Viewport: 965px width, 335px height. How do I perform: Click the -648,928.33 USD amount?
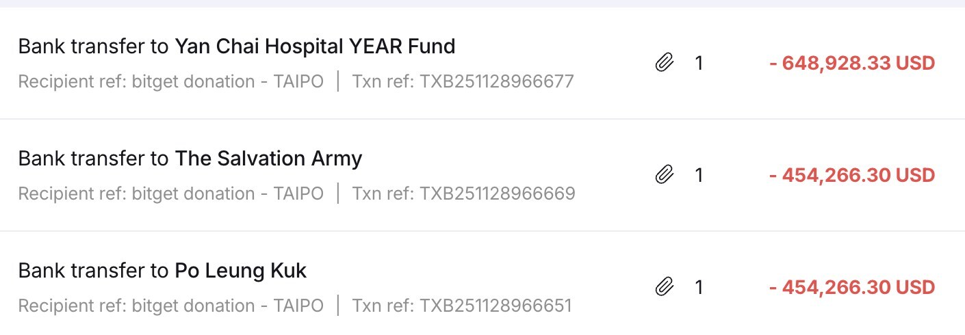click(x=852, y=64)
